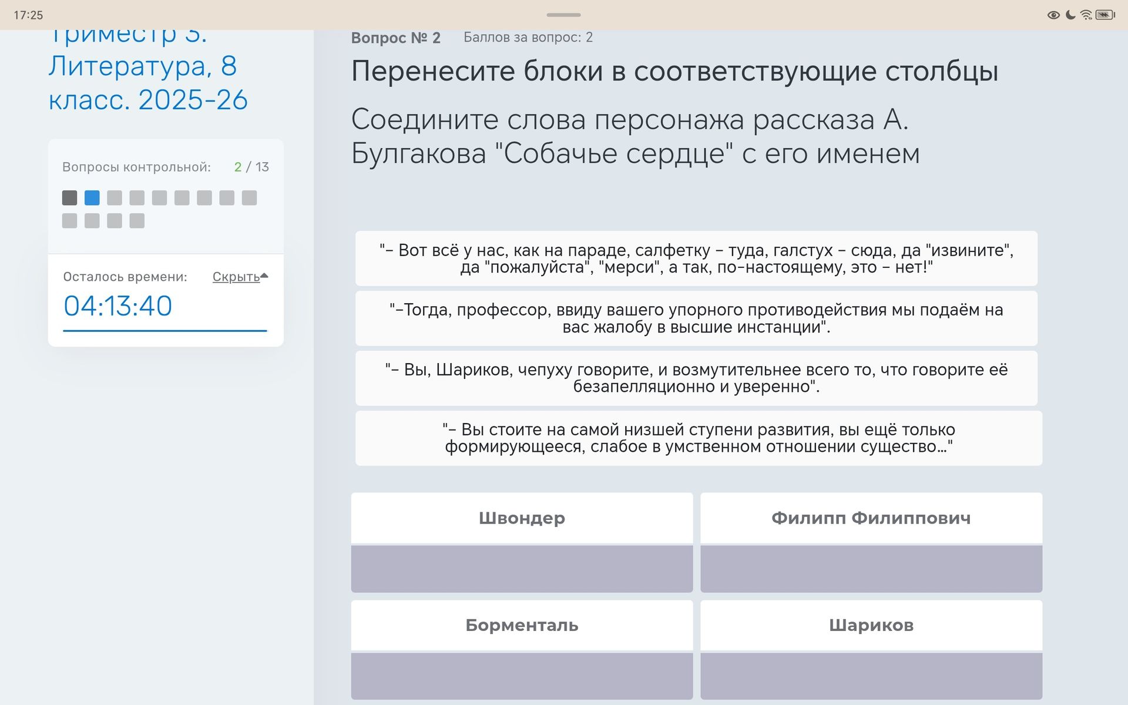Tap the clock showing 17:25
This screenshot has width=1128, height=705.
click(28, 15)
